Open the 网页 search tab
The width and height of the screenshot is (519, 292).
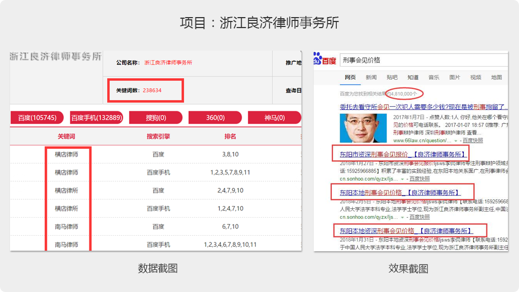[x=350, y=77]
